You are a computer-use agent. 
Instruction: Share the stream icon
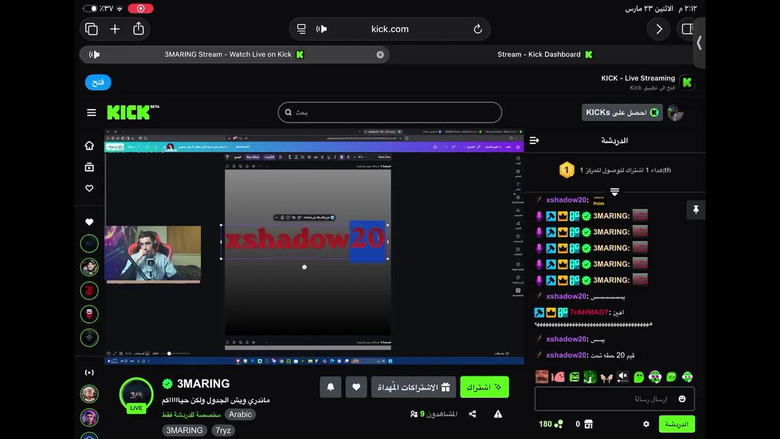[472, 414]
